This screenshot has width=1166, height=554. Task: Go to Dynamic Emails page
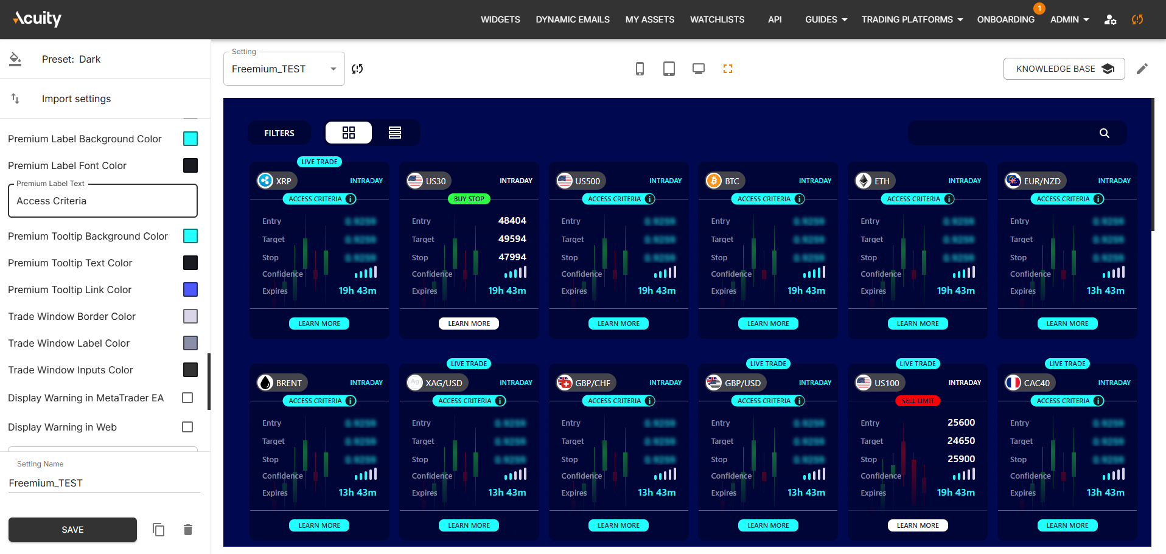pos(573,19)
